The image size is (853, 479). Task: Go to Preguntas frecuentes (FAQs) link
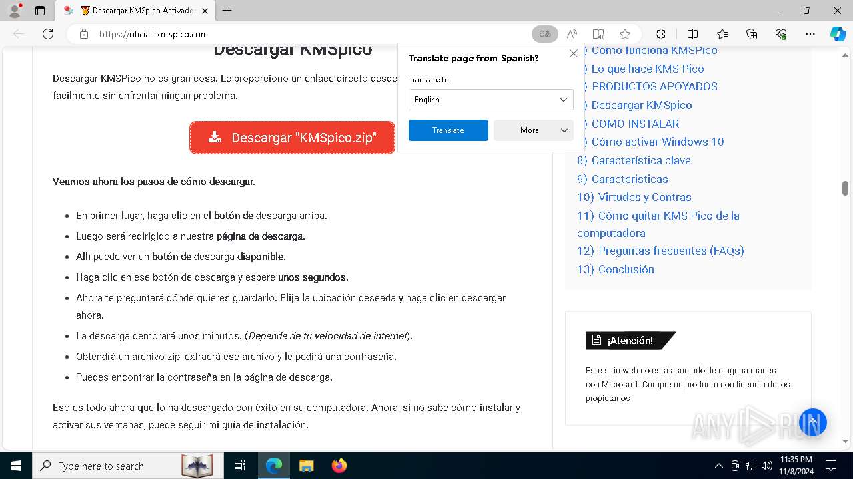point(660,251)
